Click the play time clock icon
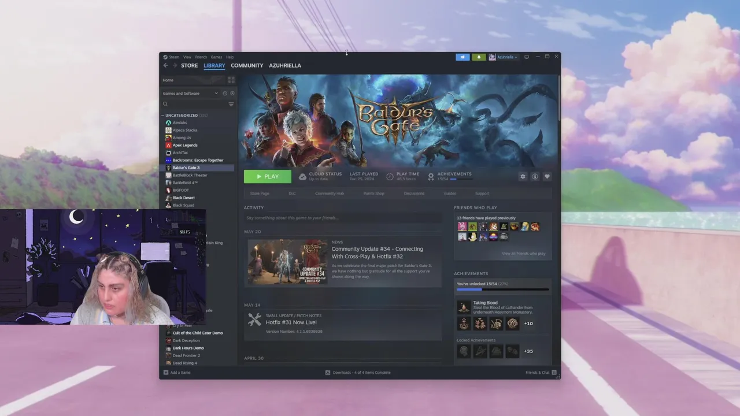Image resolution: width=740 pixels, height=416 pixels. (x=390, y=176)
